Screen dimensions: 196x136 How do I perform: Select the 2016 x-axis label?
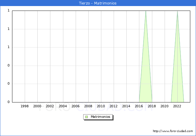click(139, 106)
